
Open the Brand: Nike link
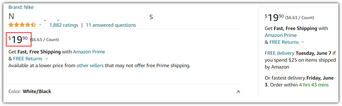click(x=21, y=7)
